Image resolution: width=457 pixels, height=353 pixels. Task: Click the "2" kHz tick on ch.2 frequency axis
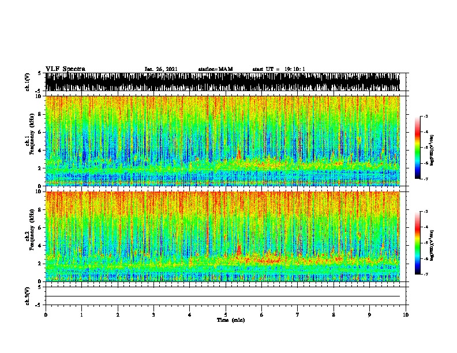(40, 264)
